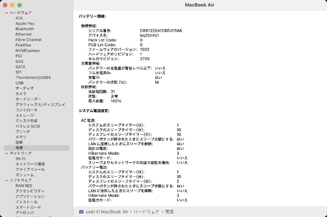Select ボリューム in the sidebar
This screenshot has height=217, width=327.
[25, 175]
